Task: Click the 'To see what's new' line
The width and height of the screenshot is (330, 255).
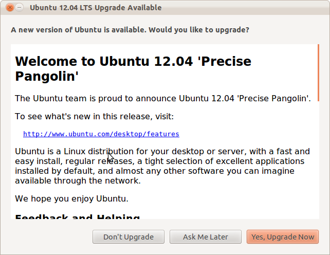Action: [94, 116]
